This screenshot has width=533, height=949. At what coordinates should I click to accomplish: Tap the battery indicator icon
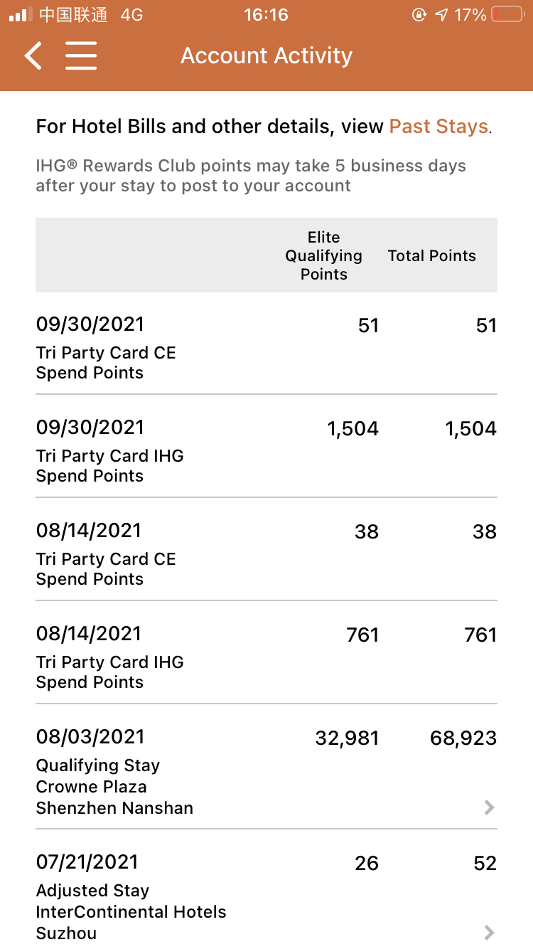[507, 15]
